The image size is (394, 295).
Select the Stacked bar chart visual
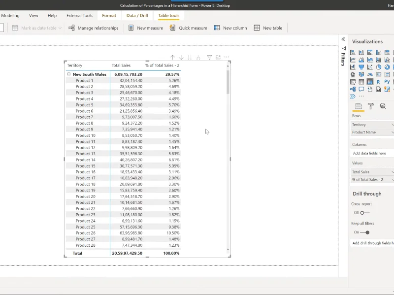coord(353,53)
